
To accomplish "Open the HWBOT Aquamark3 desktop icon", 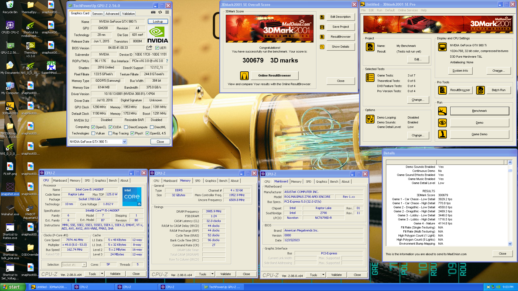I will (30, 212).
